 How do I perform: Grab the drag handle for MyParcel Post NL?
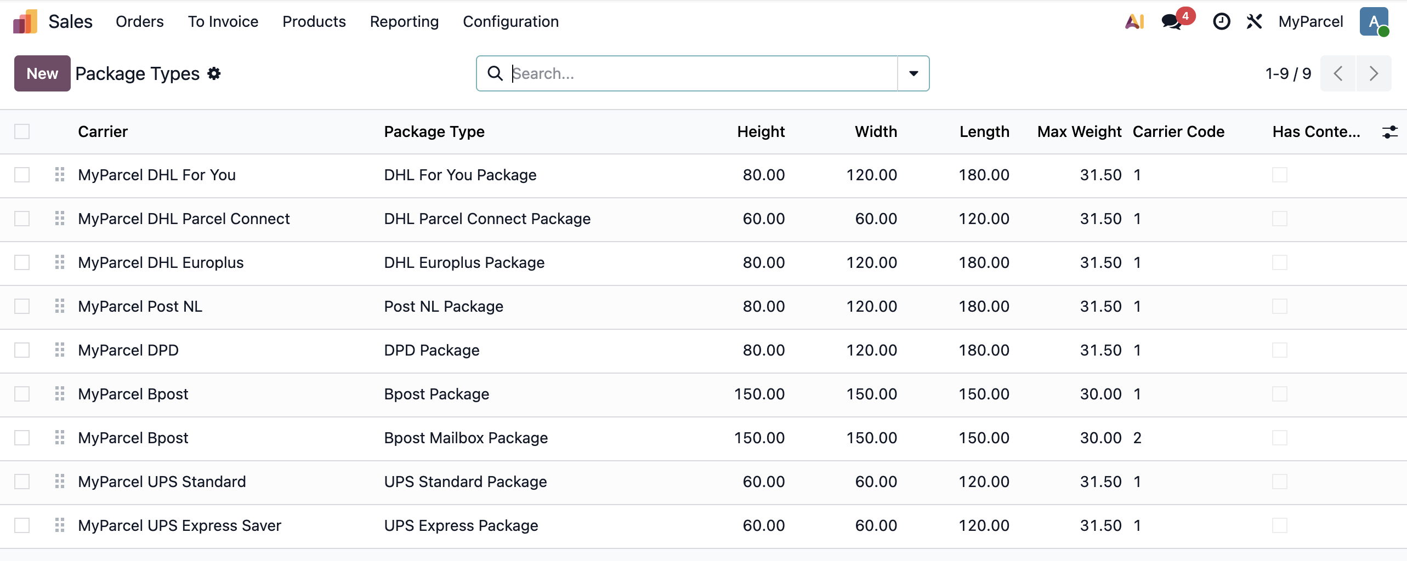coord(60,306)
